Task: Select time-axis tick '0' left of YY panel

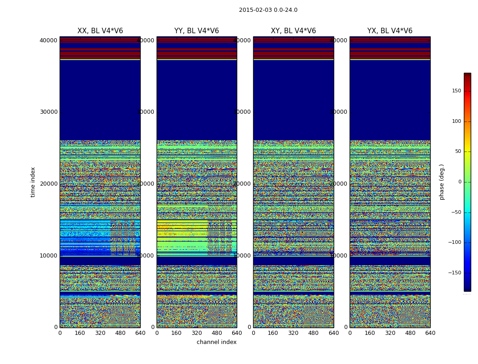Action: pos(153,327)
